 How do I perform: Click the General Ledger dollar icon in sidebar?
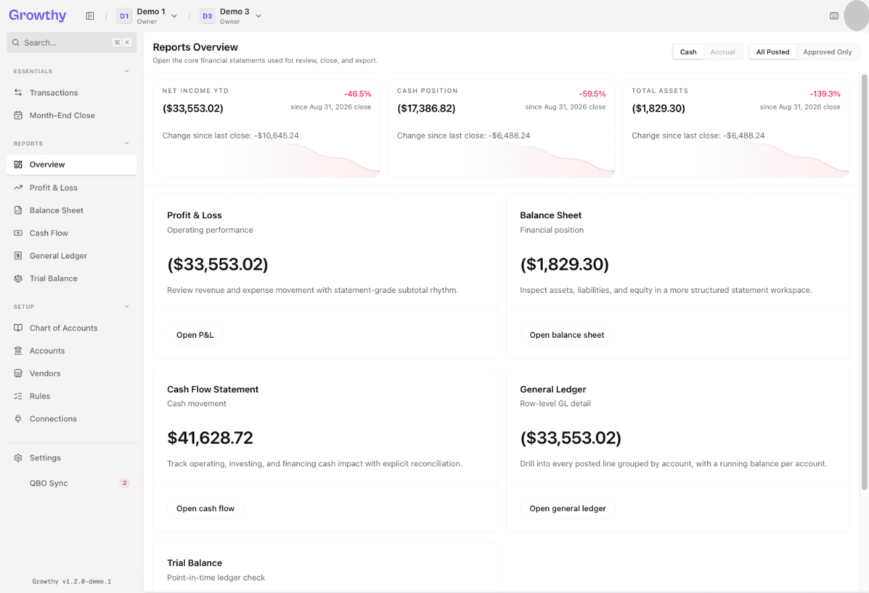(x=18, y=256)
